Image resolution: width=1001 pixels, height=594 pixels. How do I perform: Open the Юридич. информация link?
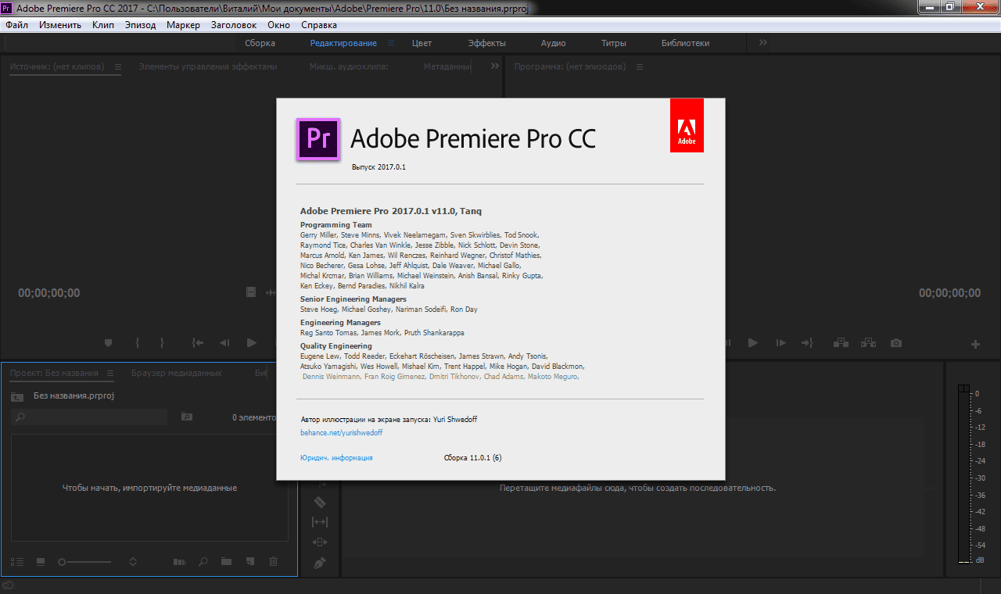click(x=336, y=457)
